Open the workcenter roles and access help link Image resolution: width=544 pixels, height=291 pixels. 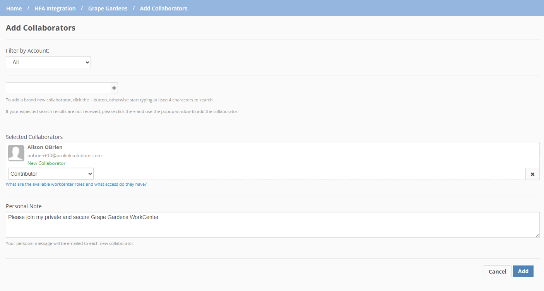click(x=76, y=184)
